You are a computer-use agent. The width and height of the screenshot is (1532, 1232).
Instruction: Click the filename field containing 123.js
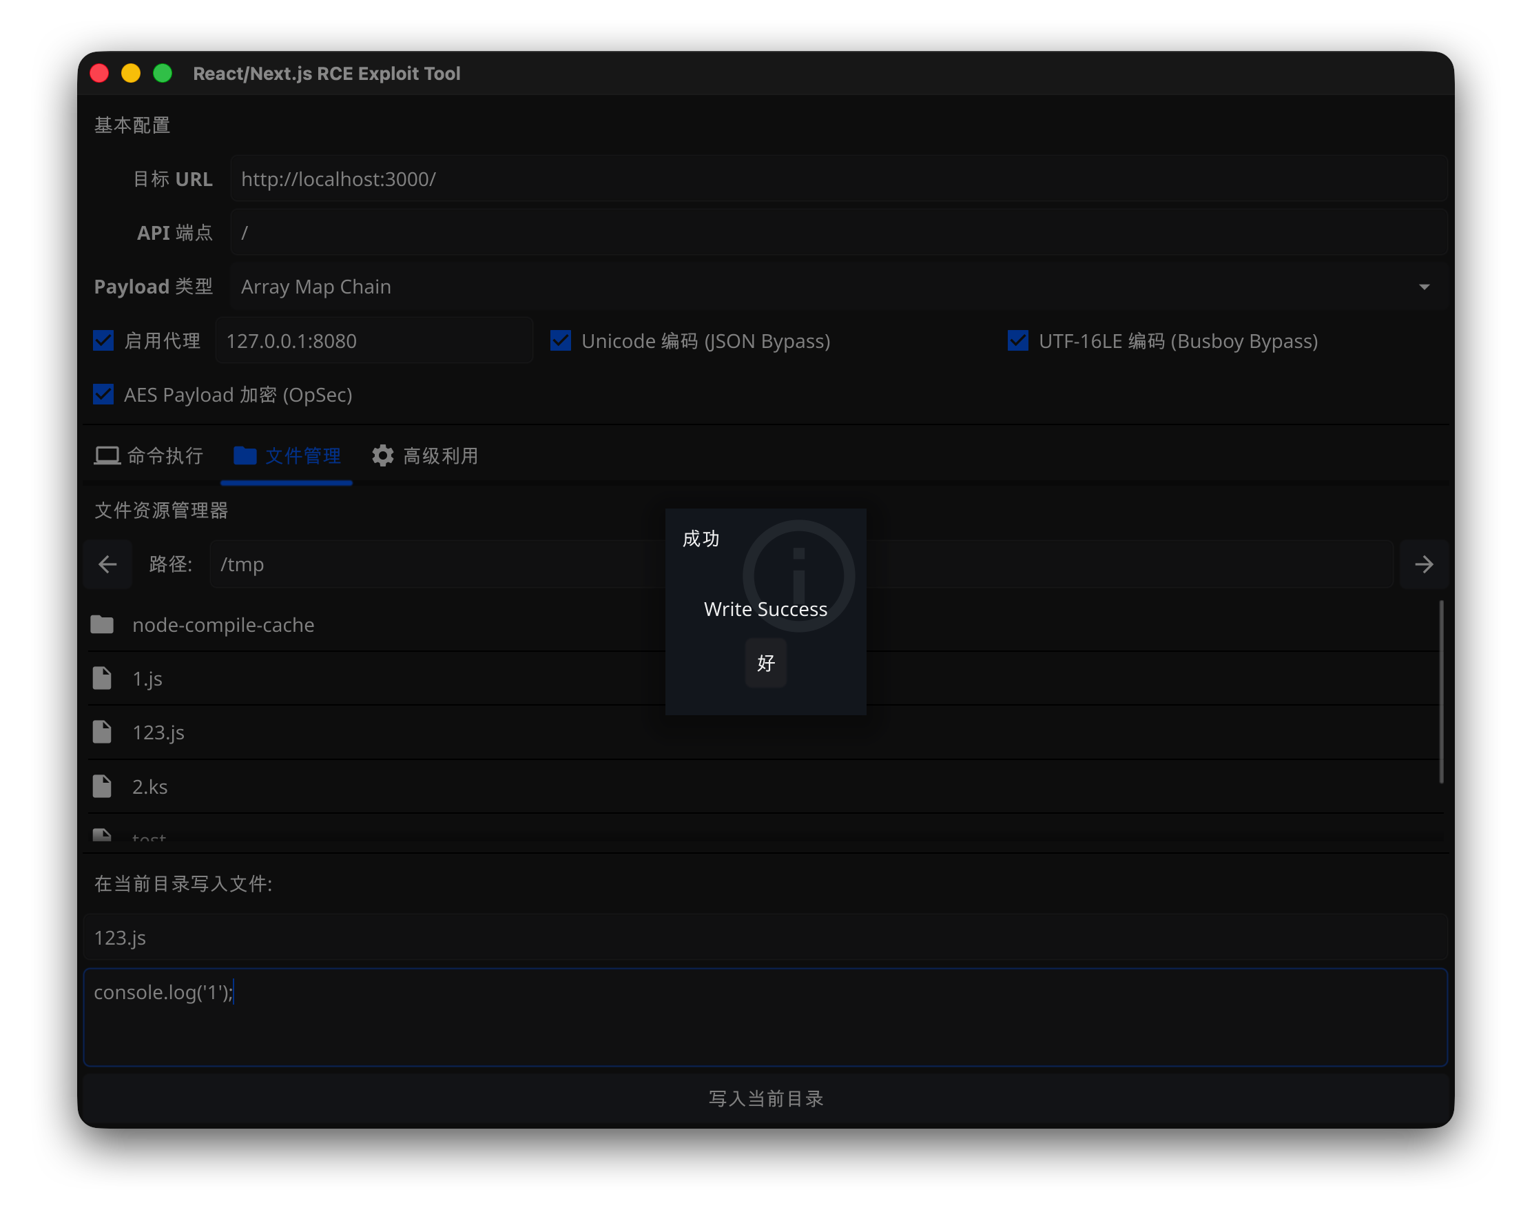coord(765,938)
